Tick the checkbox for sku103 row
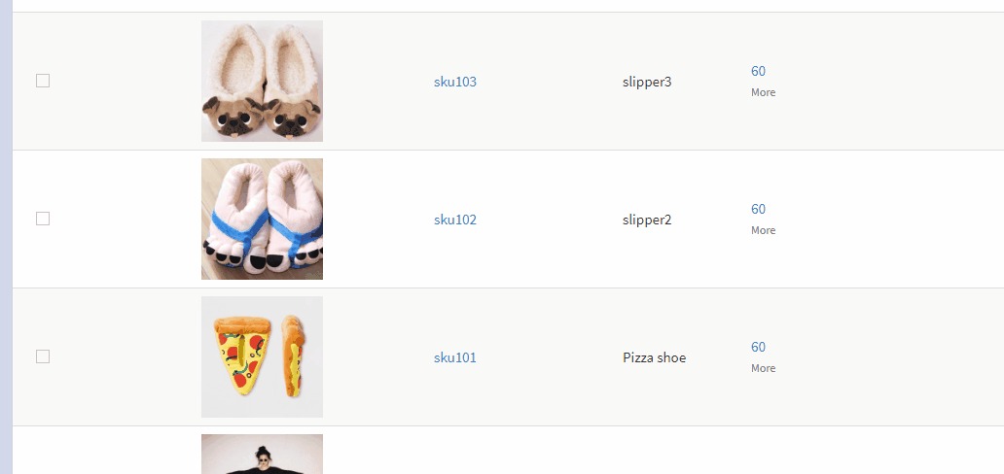 pos(43,81)
